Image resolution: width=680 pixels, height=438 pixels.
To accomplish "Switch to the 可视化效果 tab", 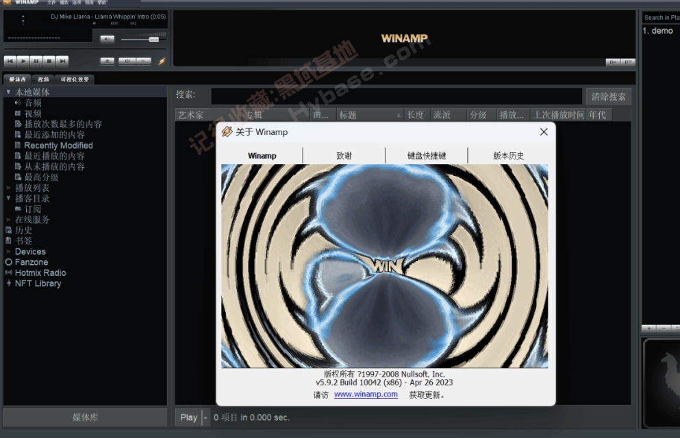I will [75, 79].
